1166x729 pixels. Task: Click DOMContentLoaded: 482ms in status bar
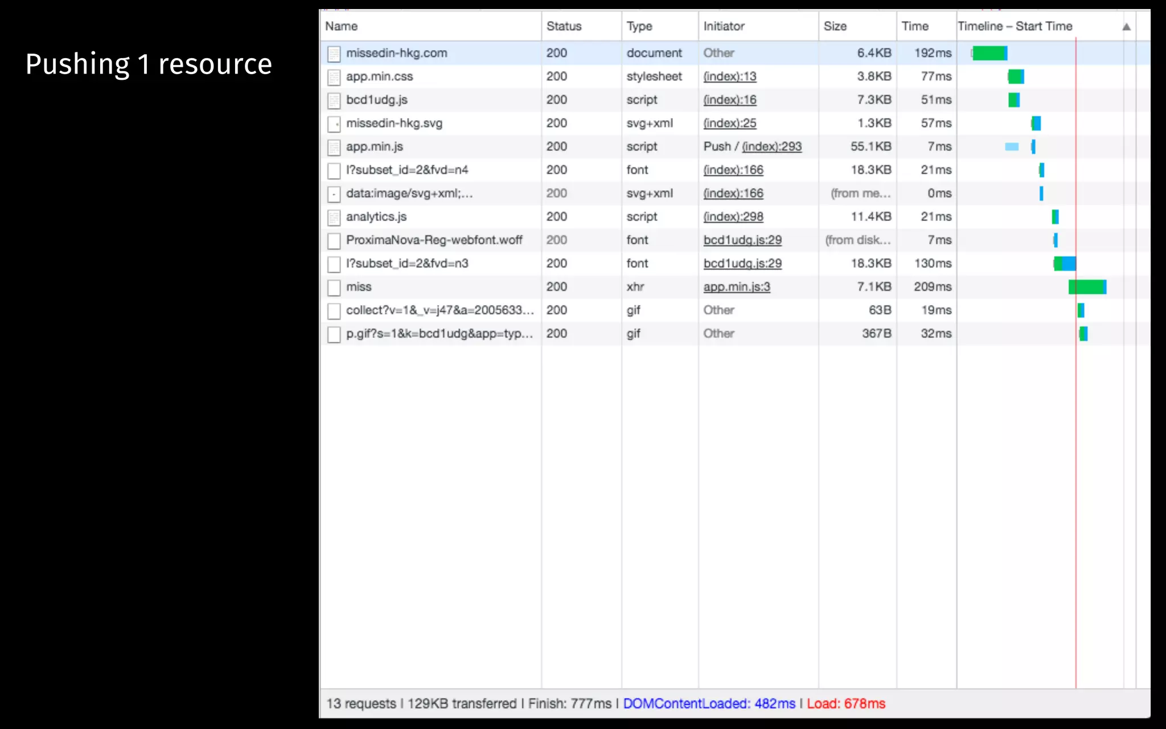(709, 703)
